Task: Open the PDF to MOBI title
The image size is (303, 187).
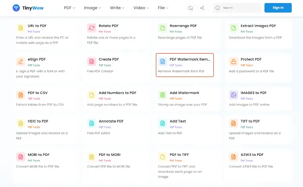Action: 110,155
